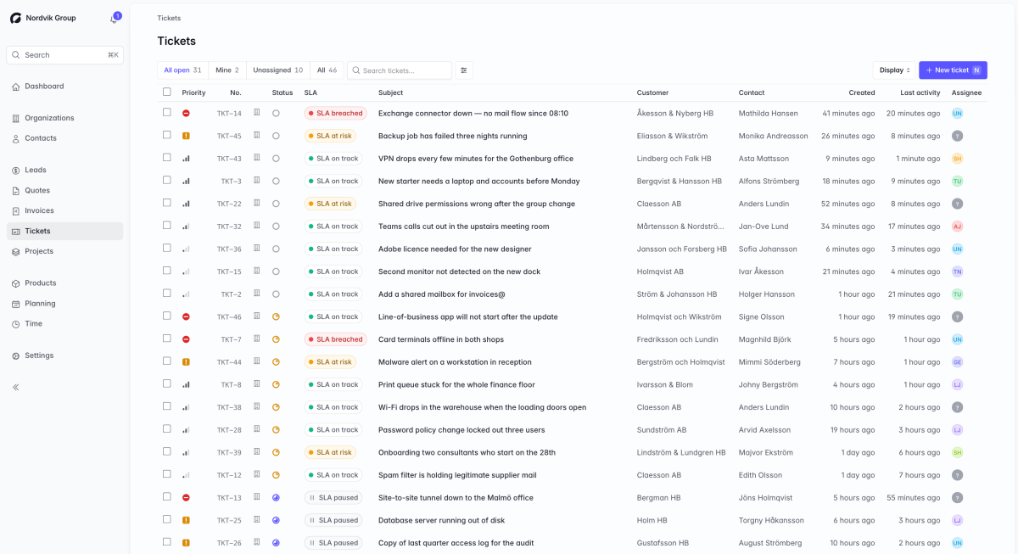Click urgent priority icon on TKT-14

click(186, 113)
